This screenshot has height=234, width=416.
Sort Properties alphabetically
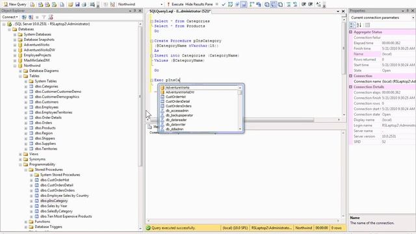point(359,25)
